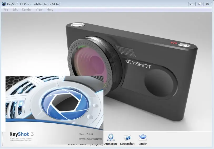Open the View menu

[39, 10]
